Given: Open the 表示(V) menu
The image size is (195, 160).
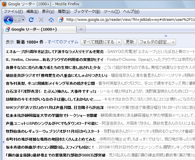Looking at the screenshot, I should coord(48,11).
